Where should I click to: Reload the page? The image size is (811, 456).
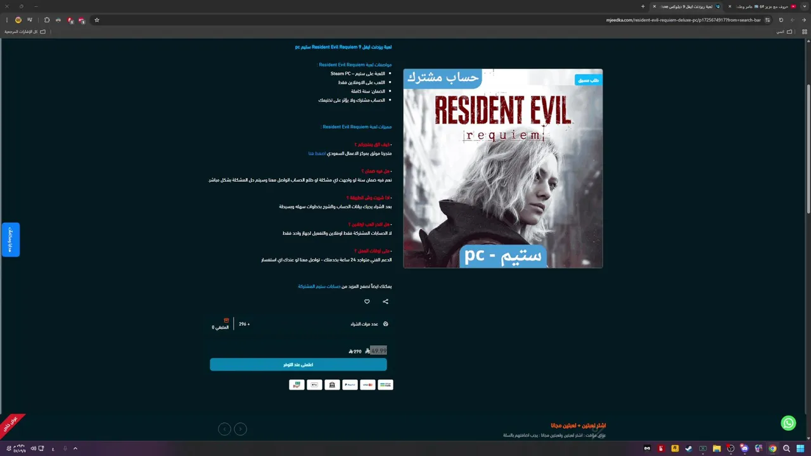tap(781, 20)
